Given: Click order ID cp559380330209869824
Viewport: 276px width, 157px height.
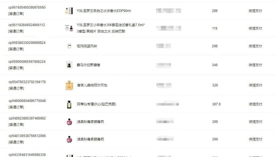Looking at the screenshot, I should coord(27,43).
